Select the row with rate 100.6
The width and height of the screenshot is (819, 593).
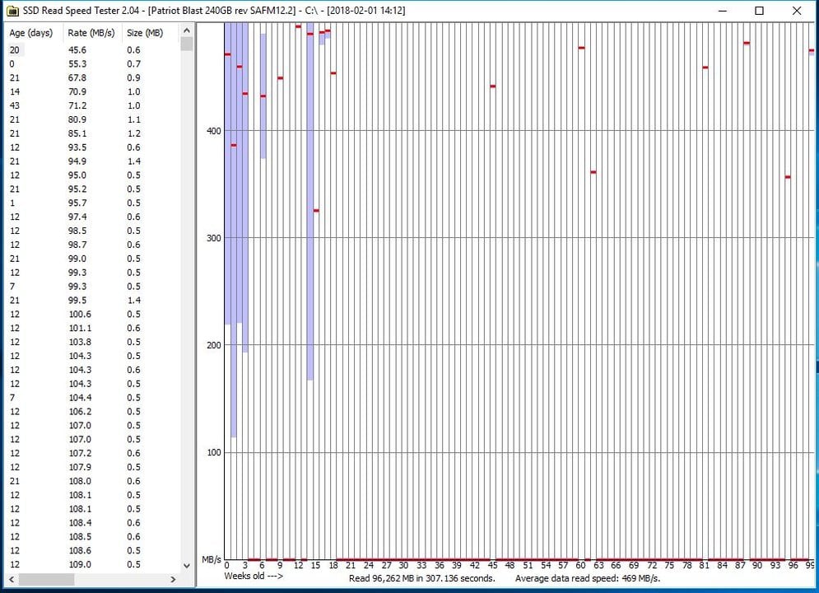tap(92, 314)
